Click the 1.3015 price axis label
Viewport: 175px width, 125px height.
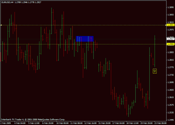point(171,23)
